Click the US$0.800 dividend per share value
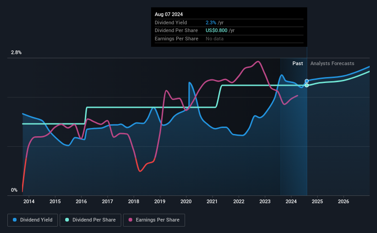377x233 pixels. coord(216,31)
